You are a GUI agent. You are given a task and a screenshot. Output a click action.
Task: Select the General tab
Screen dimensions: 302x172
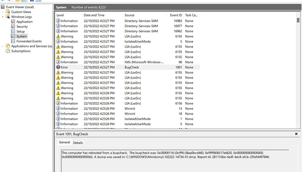[64, 143]
